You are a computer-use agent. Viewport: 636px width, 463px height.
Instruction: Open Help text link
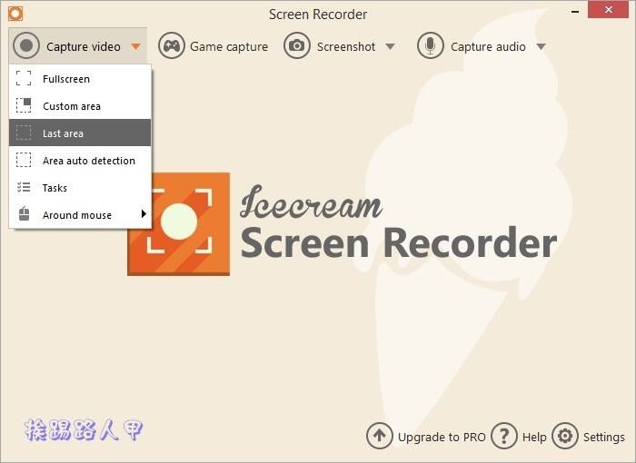click(534, 437)
